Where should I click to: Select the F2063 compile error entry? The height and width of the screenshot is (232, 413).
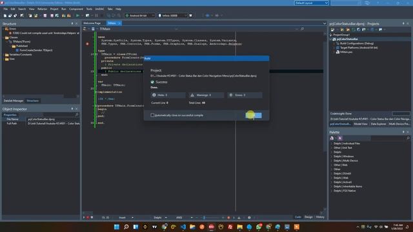click(46, 33)
